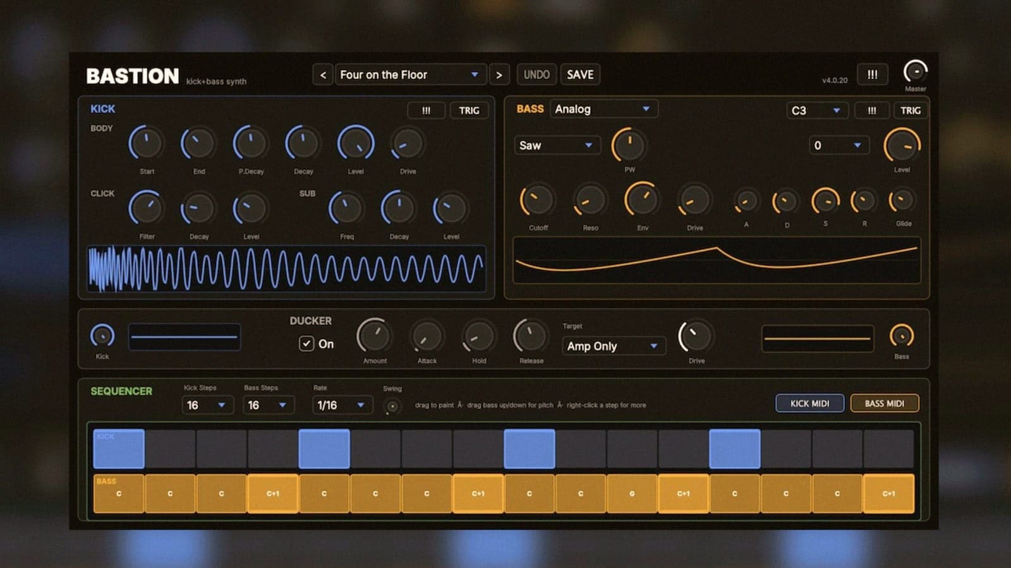Click the bass filter envelope display
Image resolution: width=1011 pixels, height=568 pixels.
point(717,261)
